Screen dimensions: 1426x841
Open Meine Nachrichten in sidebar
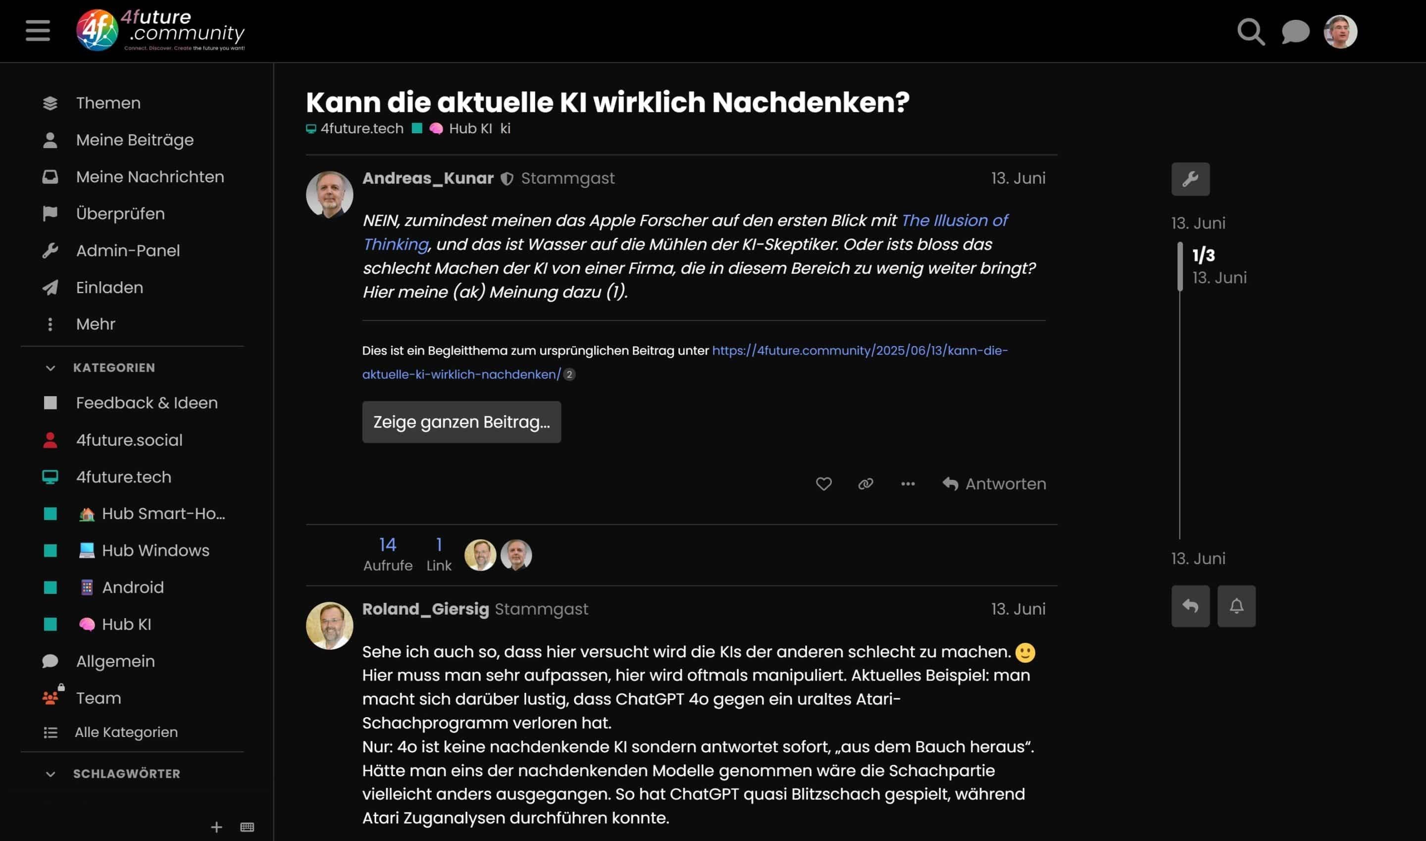[150, 177]
